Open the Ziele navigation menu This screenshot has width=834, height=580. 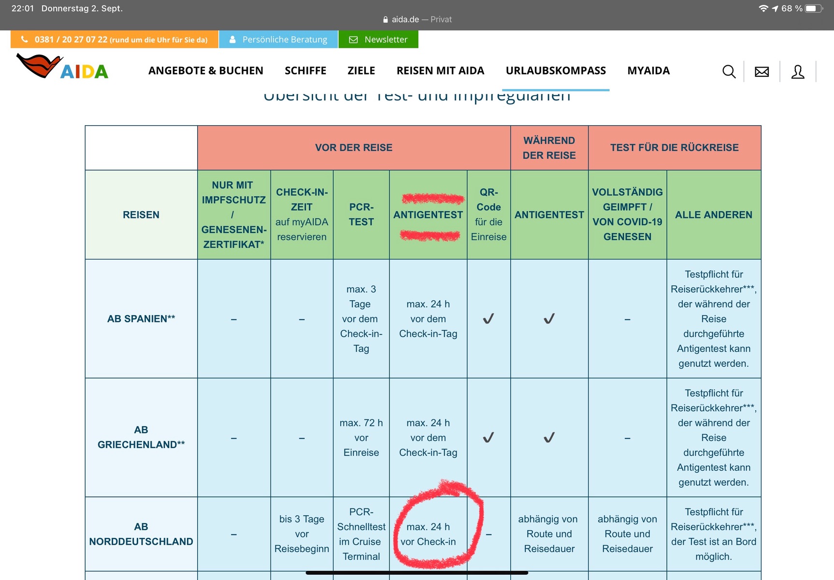tap(361, 71)
